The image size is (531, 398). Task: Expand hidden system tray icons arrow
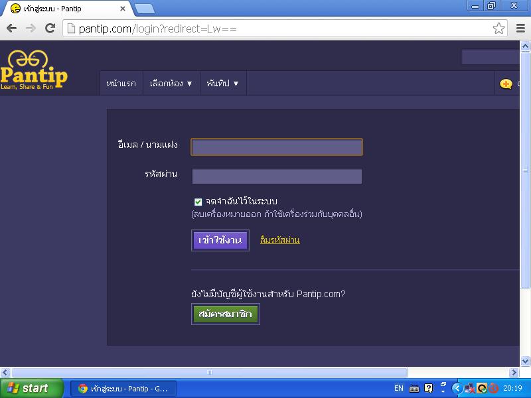457,388
